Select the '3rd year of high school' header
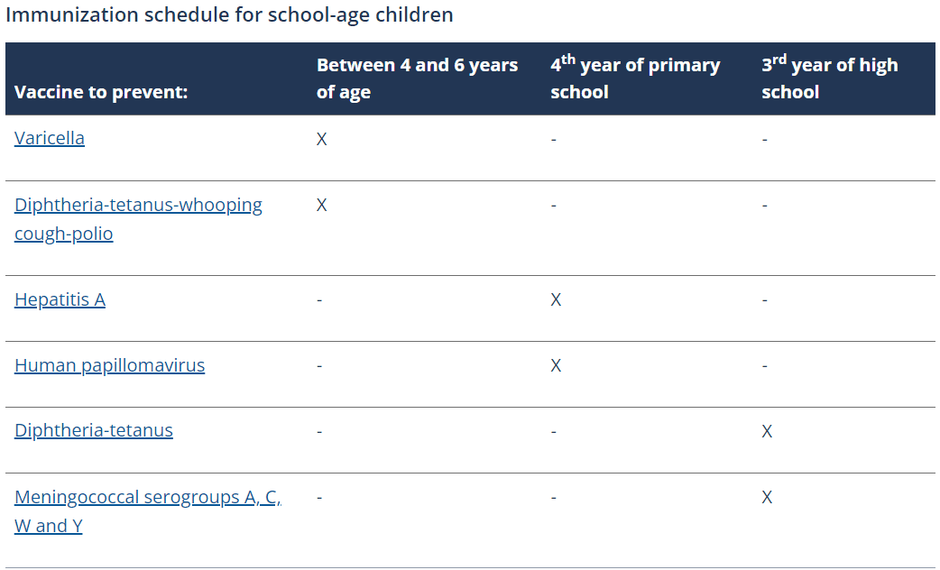The height and width of the screenshot is (570, 940). click(x=829, y=78)
